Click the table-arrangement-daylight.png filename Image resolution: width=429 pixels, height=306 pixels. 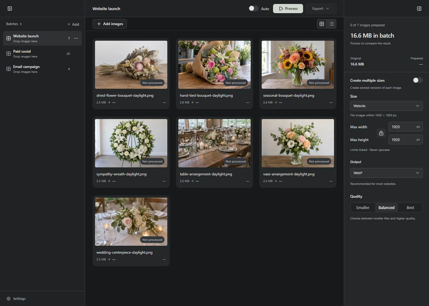point(206,174)
